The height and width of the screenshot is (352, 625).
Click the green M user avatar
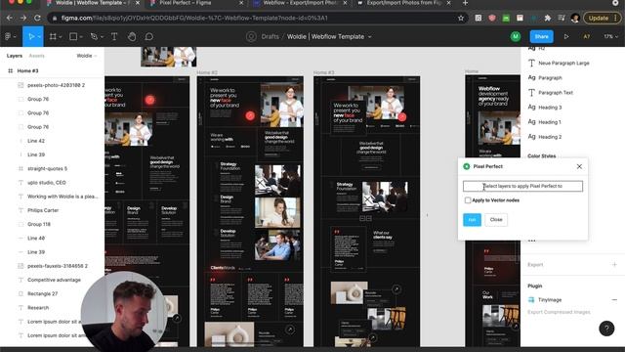tap(516, 37)
